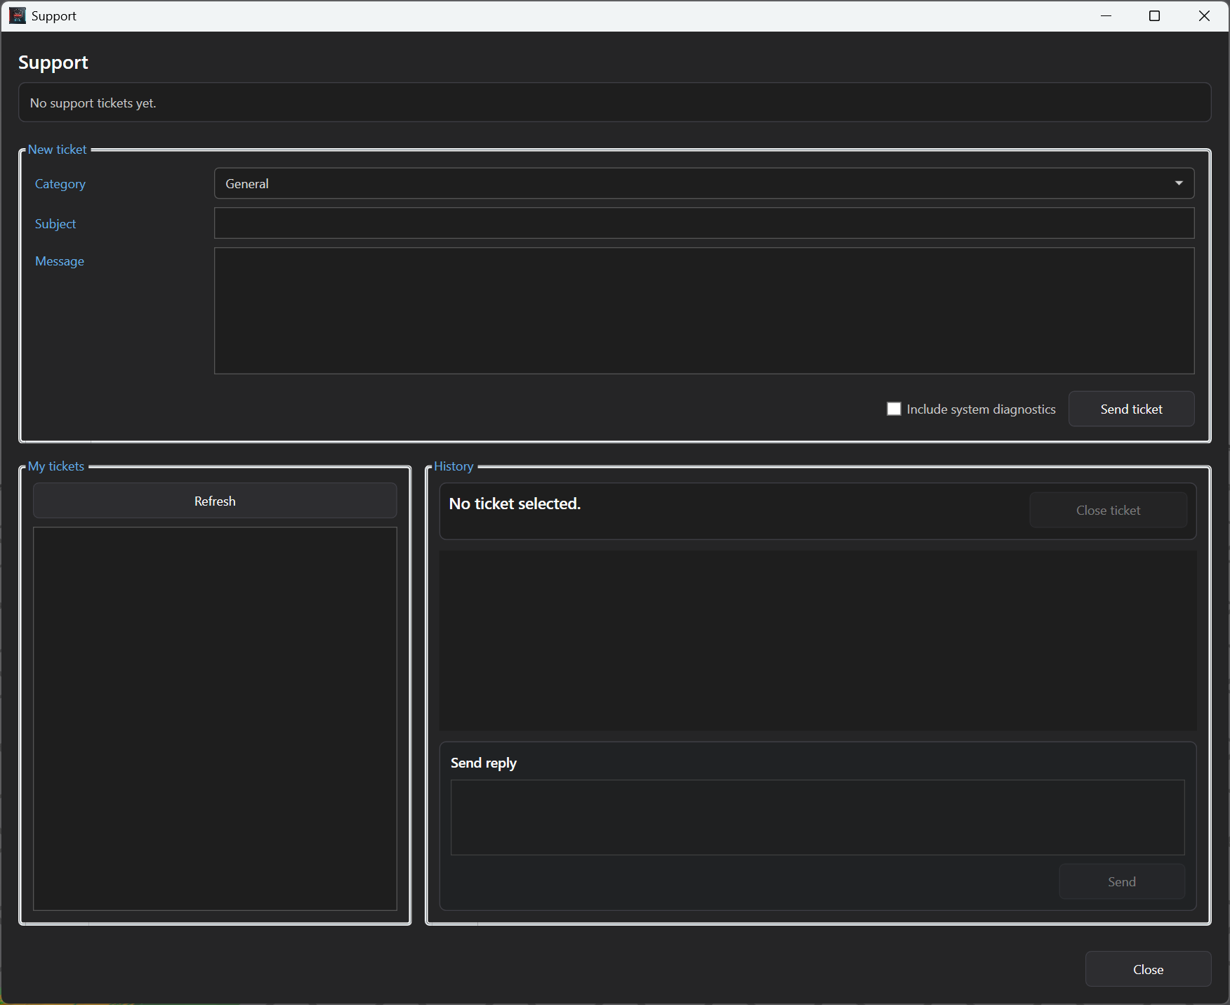Click the Support app icon in title bar
This screenshot has width=1230, height=1005.
(18, 15)
